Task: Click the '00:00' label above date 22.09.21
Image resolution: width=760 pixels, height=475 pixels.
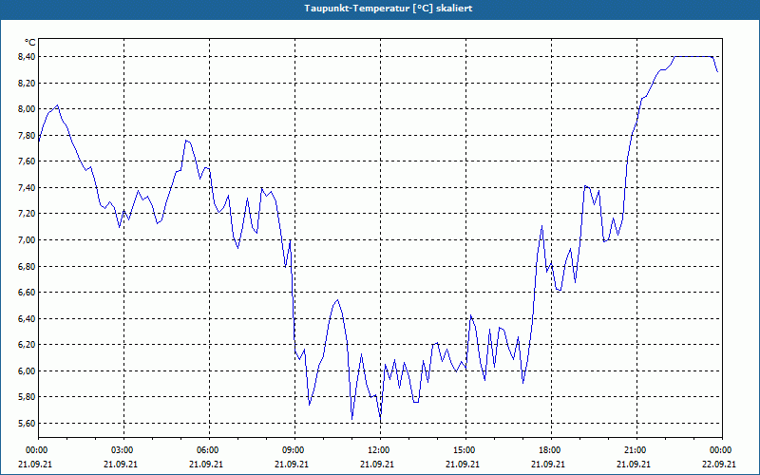Action: (722, 449)
